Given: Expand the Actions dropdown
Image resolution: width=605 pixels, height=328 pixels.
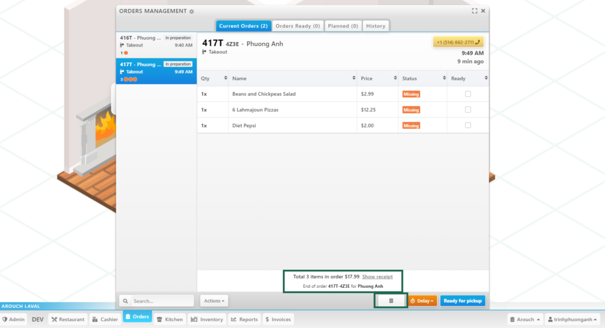Looking at the screenshot, I should click(214, 301).
